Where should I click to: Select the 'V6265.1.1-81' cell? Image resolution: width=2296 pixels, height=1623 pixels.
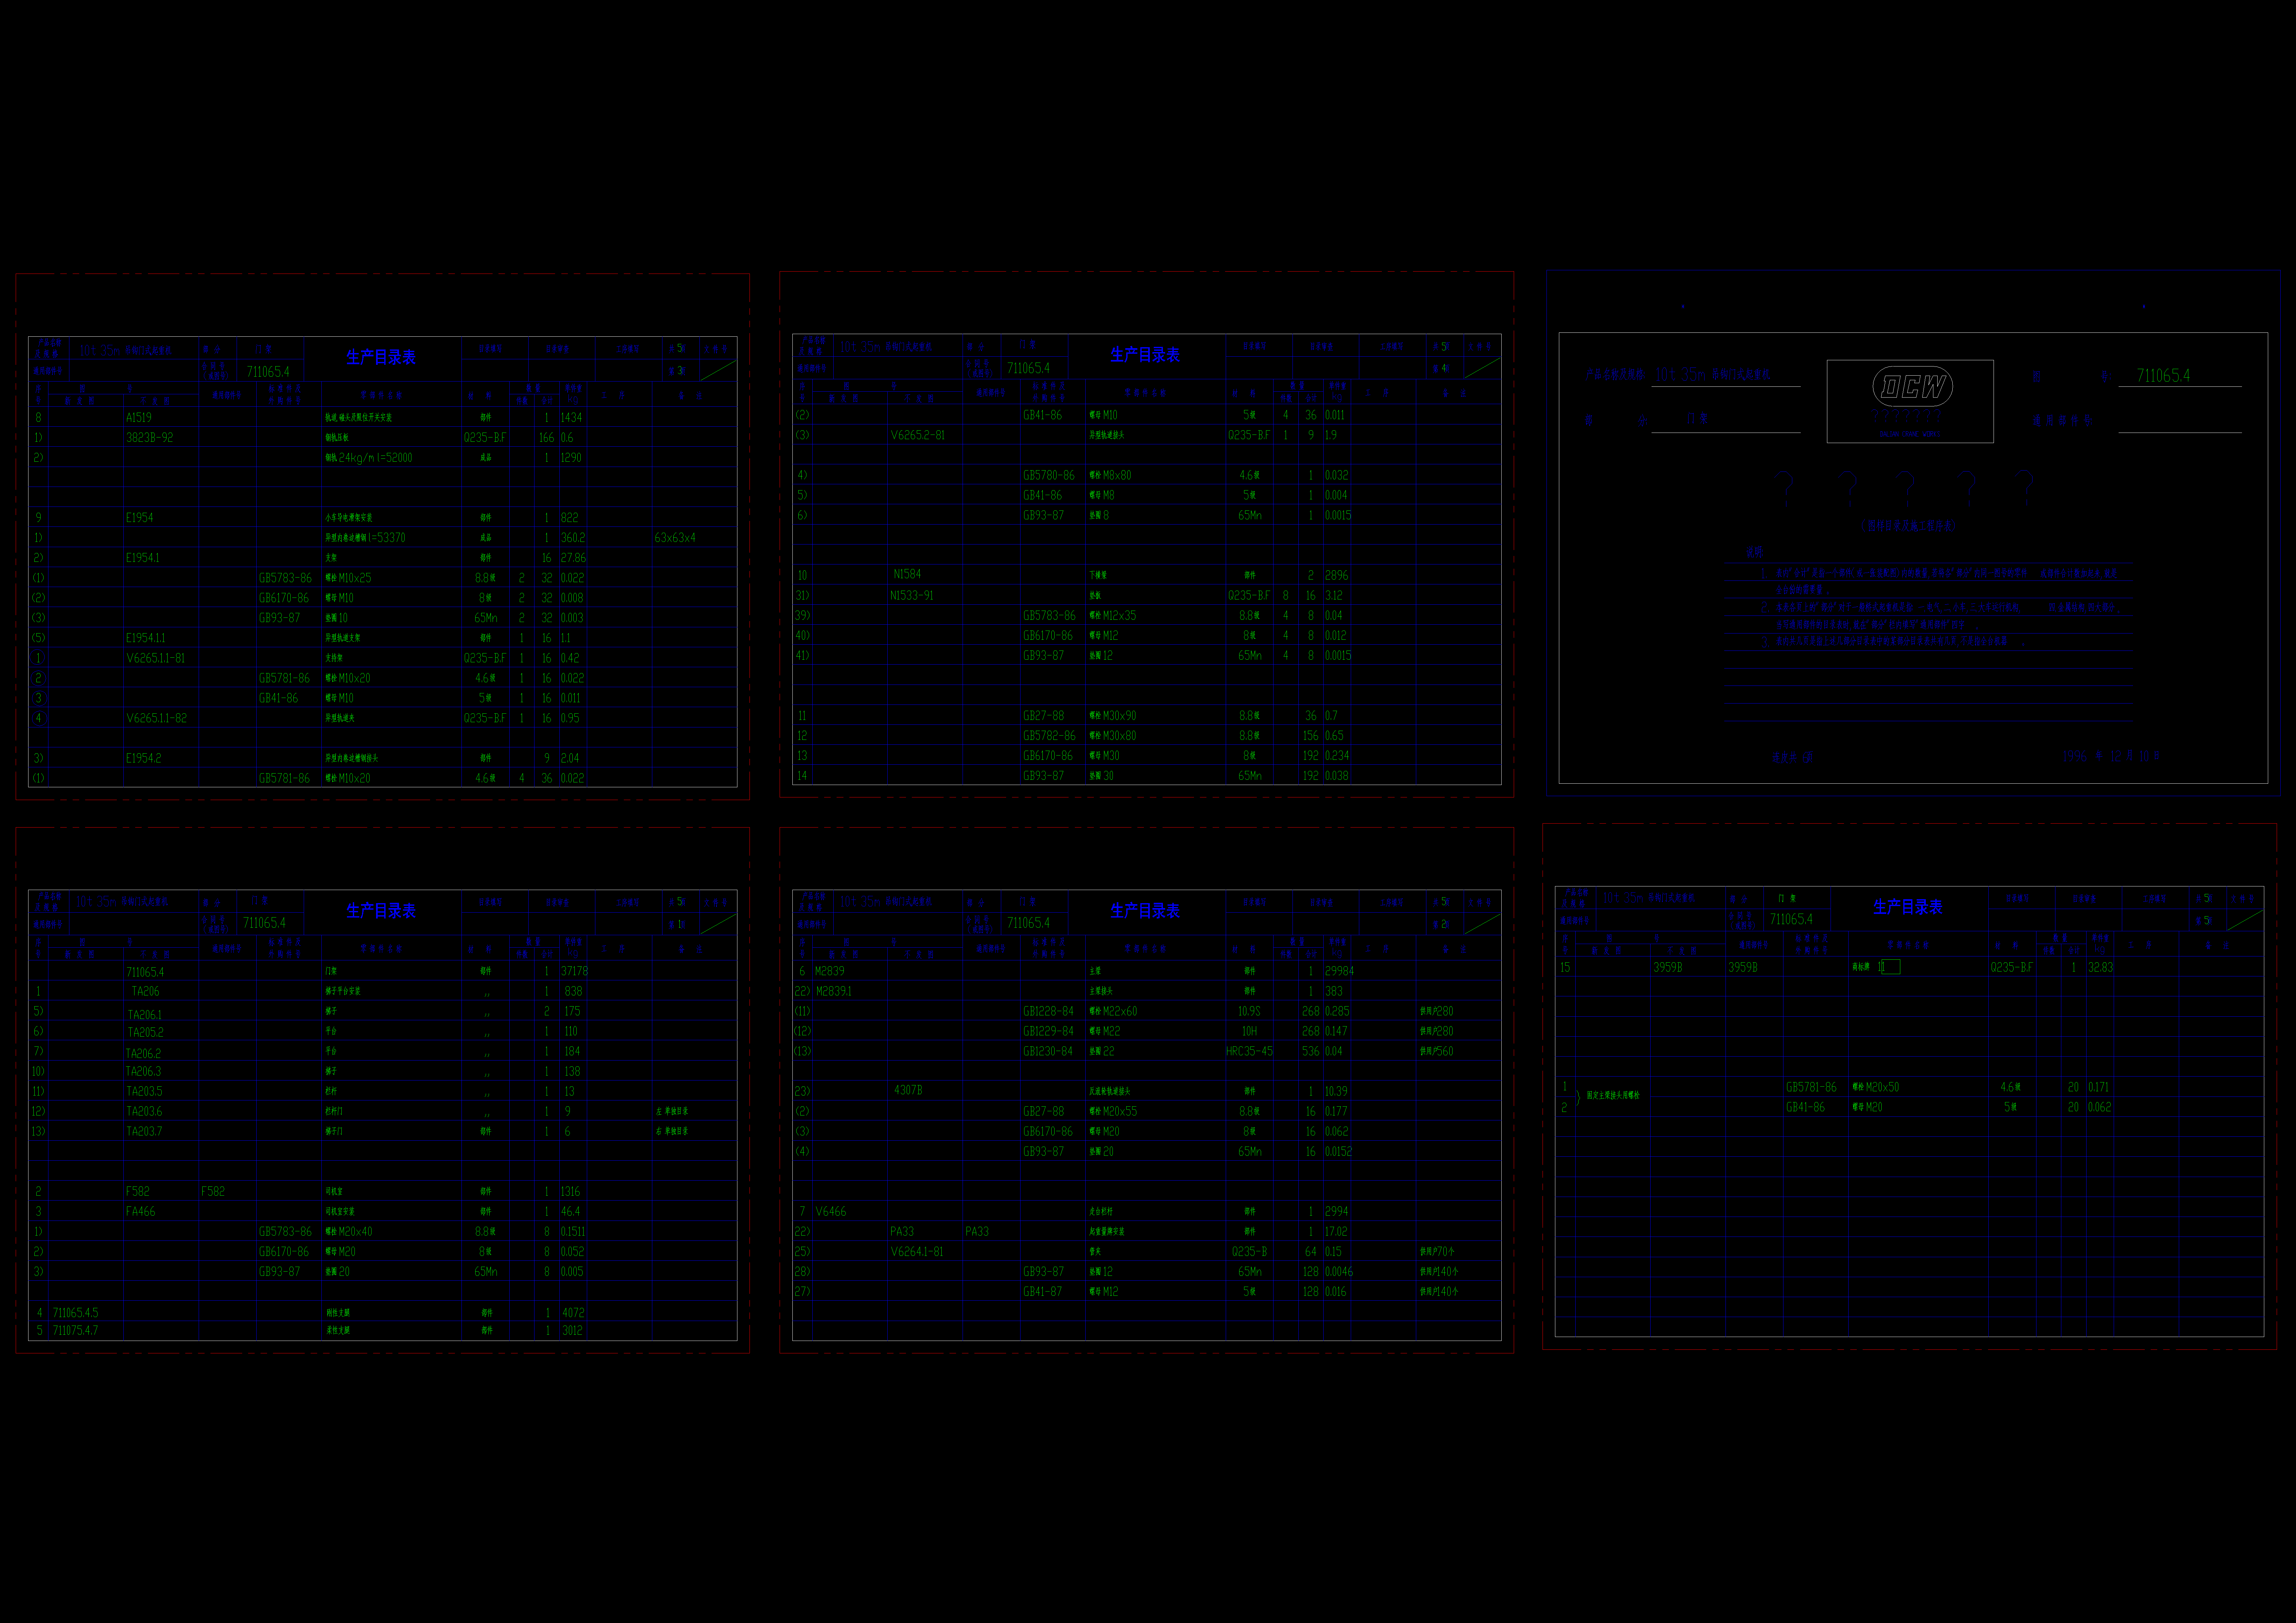point(156,658)
